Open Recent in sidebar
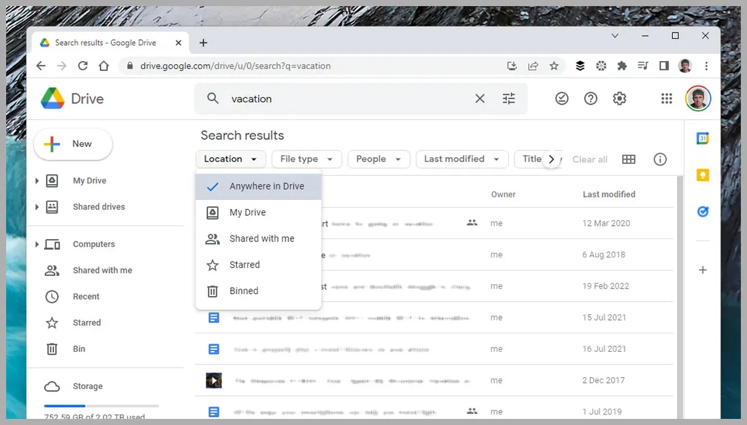The image size is (747, 425). (x=86, y=297)
